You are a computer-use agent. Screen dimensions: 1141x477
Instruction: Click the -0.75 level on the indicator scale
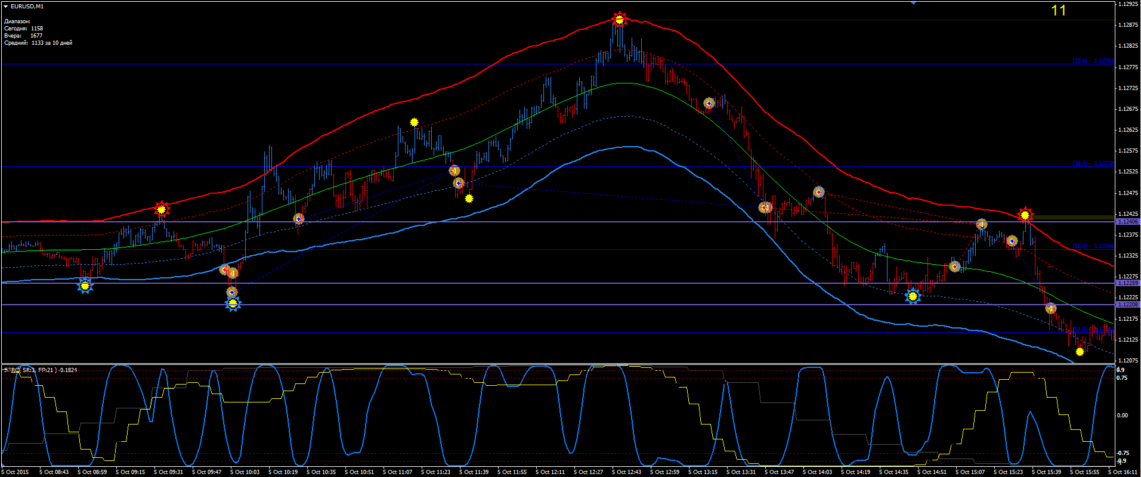coord(1122,453)
